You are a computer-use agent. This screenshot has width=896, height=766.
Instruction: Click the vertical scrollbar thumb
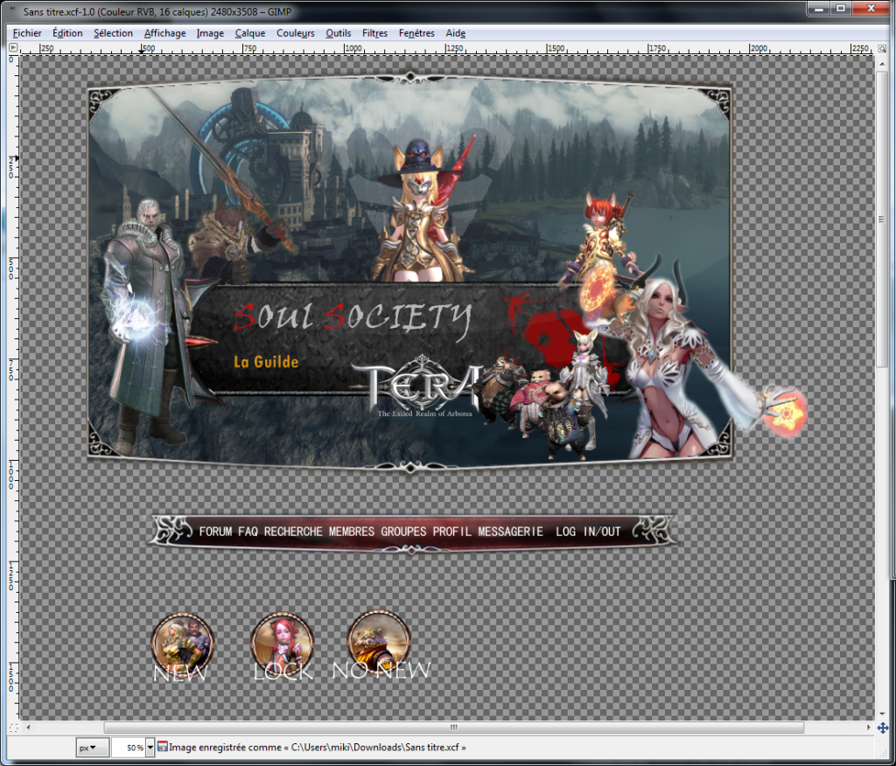click(882, 219)
